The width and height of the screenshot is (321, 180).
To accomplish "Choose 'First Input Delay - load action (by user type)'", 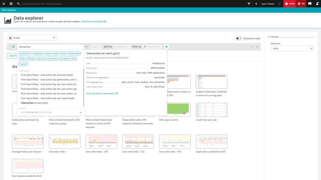I will 47,98.
